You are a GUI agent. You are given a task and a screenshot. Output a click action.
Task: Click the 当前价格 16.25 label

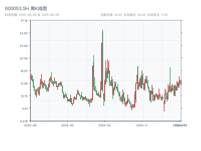(111, 15)
